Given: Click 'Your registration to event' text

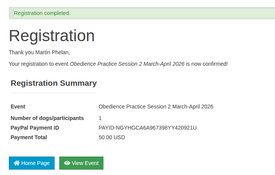Looking at the screenshot, I should point(38,63).
